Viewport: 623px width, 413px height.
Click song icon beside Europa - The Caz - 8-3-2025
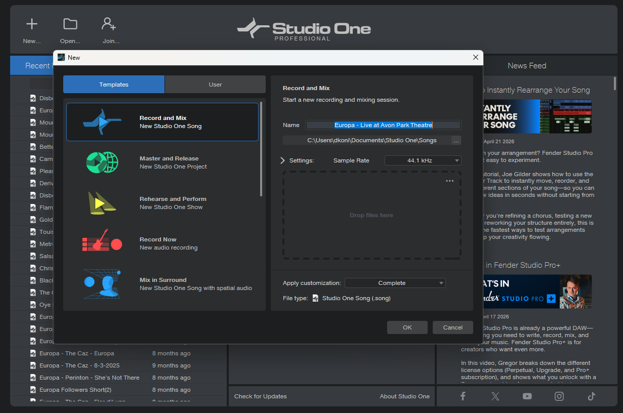(x=32, y=365)
